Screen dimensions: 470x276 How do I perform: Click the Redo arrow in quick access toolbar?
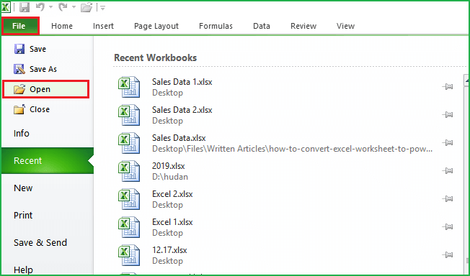tap(63, 7)
